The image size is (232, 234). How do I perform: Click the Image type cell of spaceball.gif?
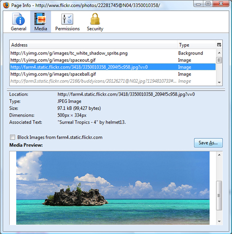pyautogui.click(x=185, y=74)
